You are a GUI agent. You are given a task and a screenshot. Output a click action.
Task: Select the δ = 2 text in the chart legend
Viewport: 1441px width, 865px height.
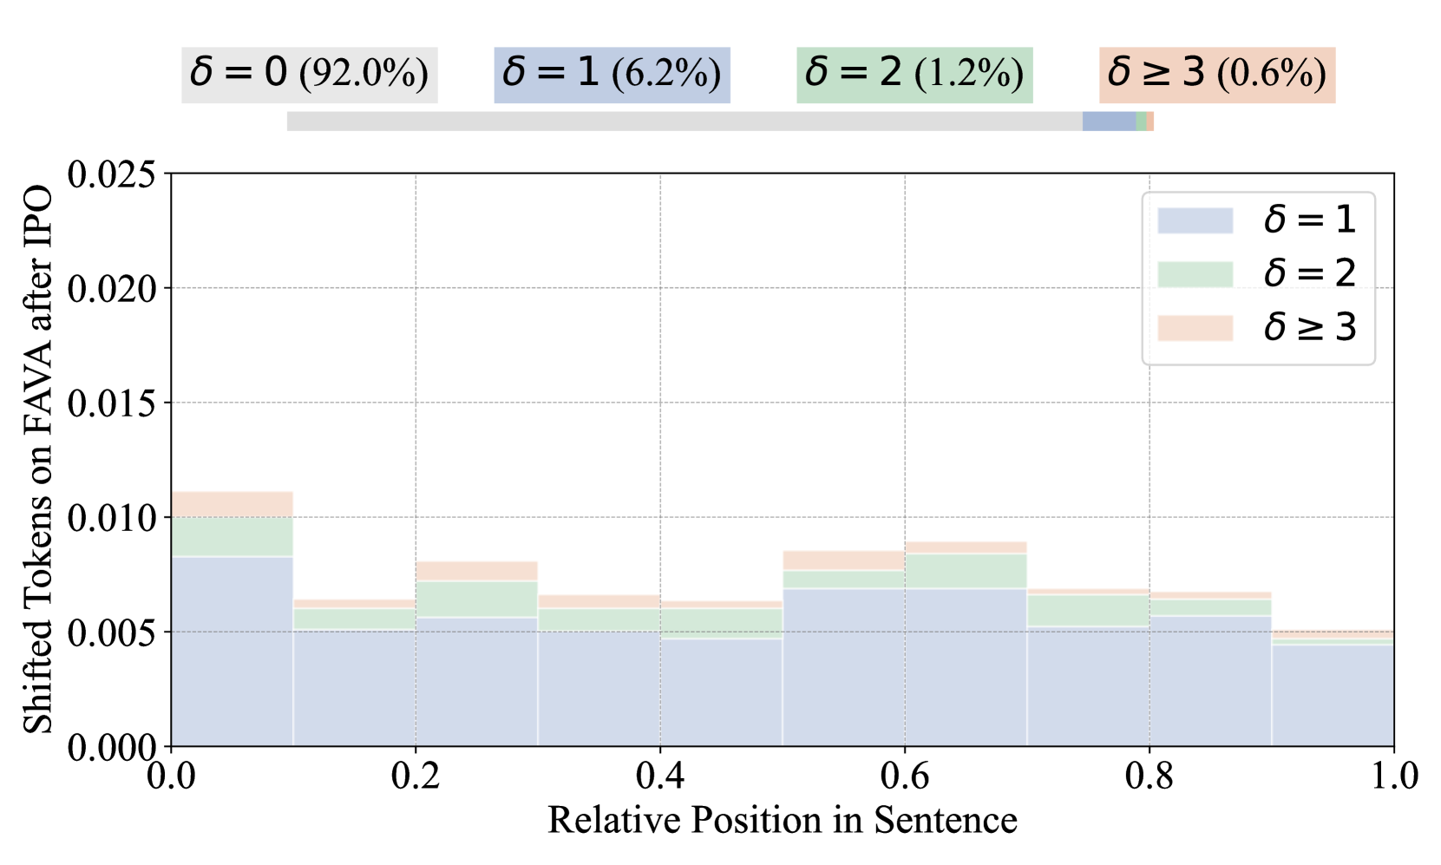pos(1309,274)
